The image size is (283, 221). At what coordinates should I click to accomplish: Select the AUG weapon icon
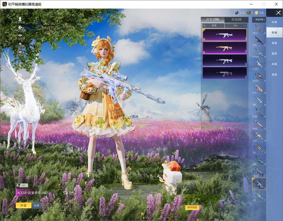pyautogui.click(x=259, y=88)
